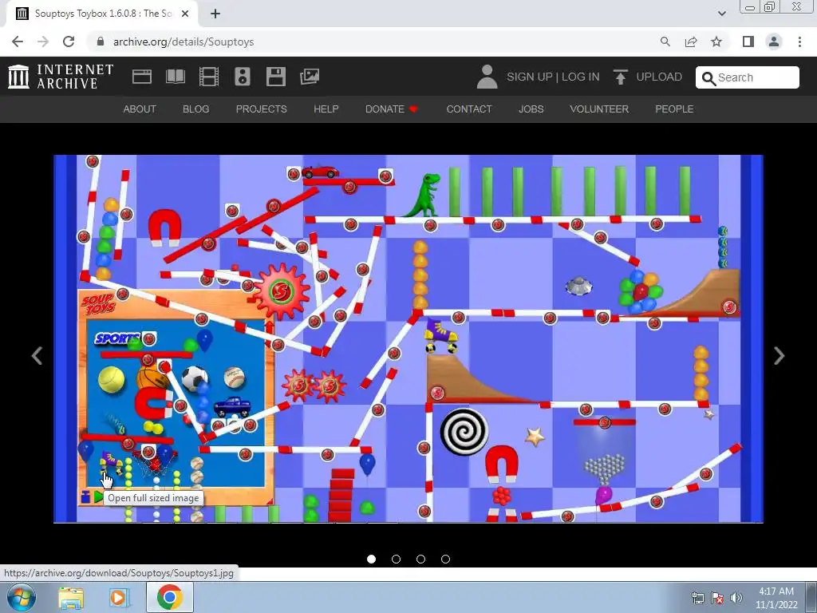This screenshot has height=613, width=817.
Task: Open the Internet Archive home logo
Action: [x=61, y=77]
